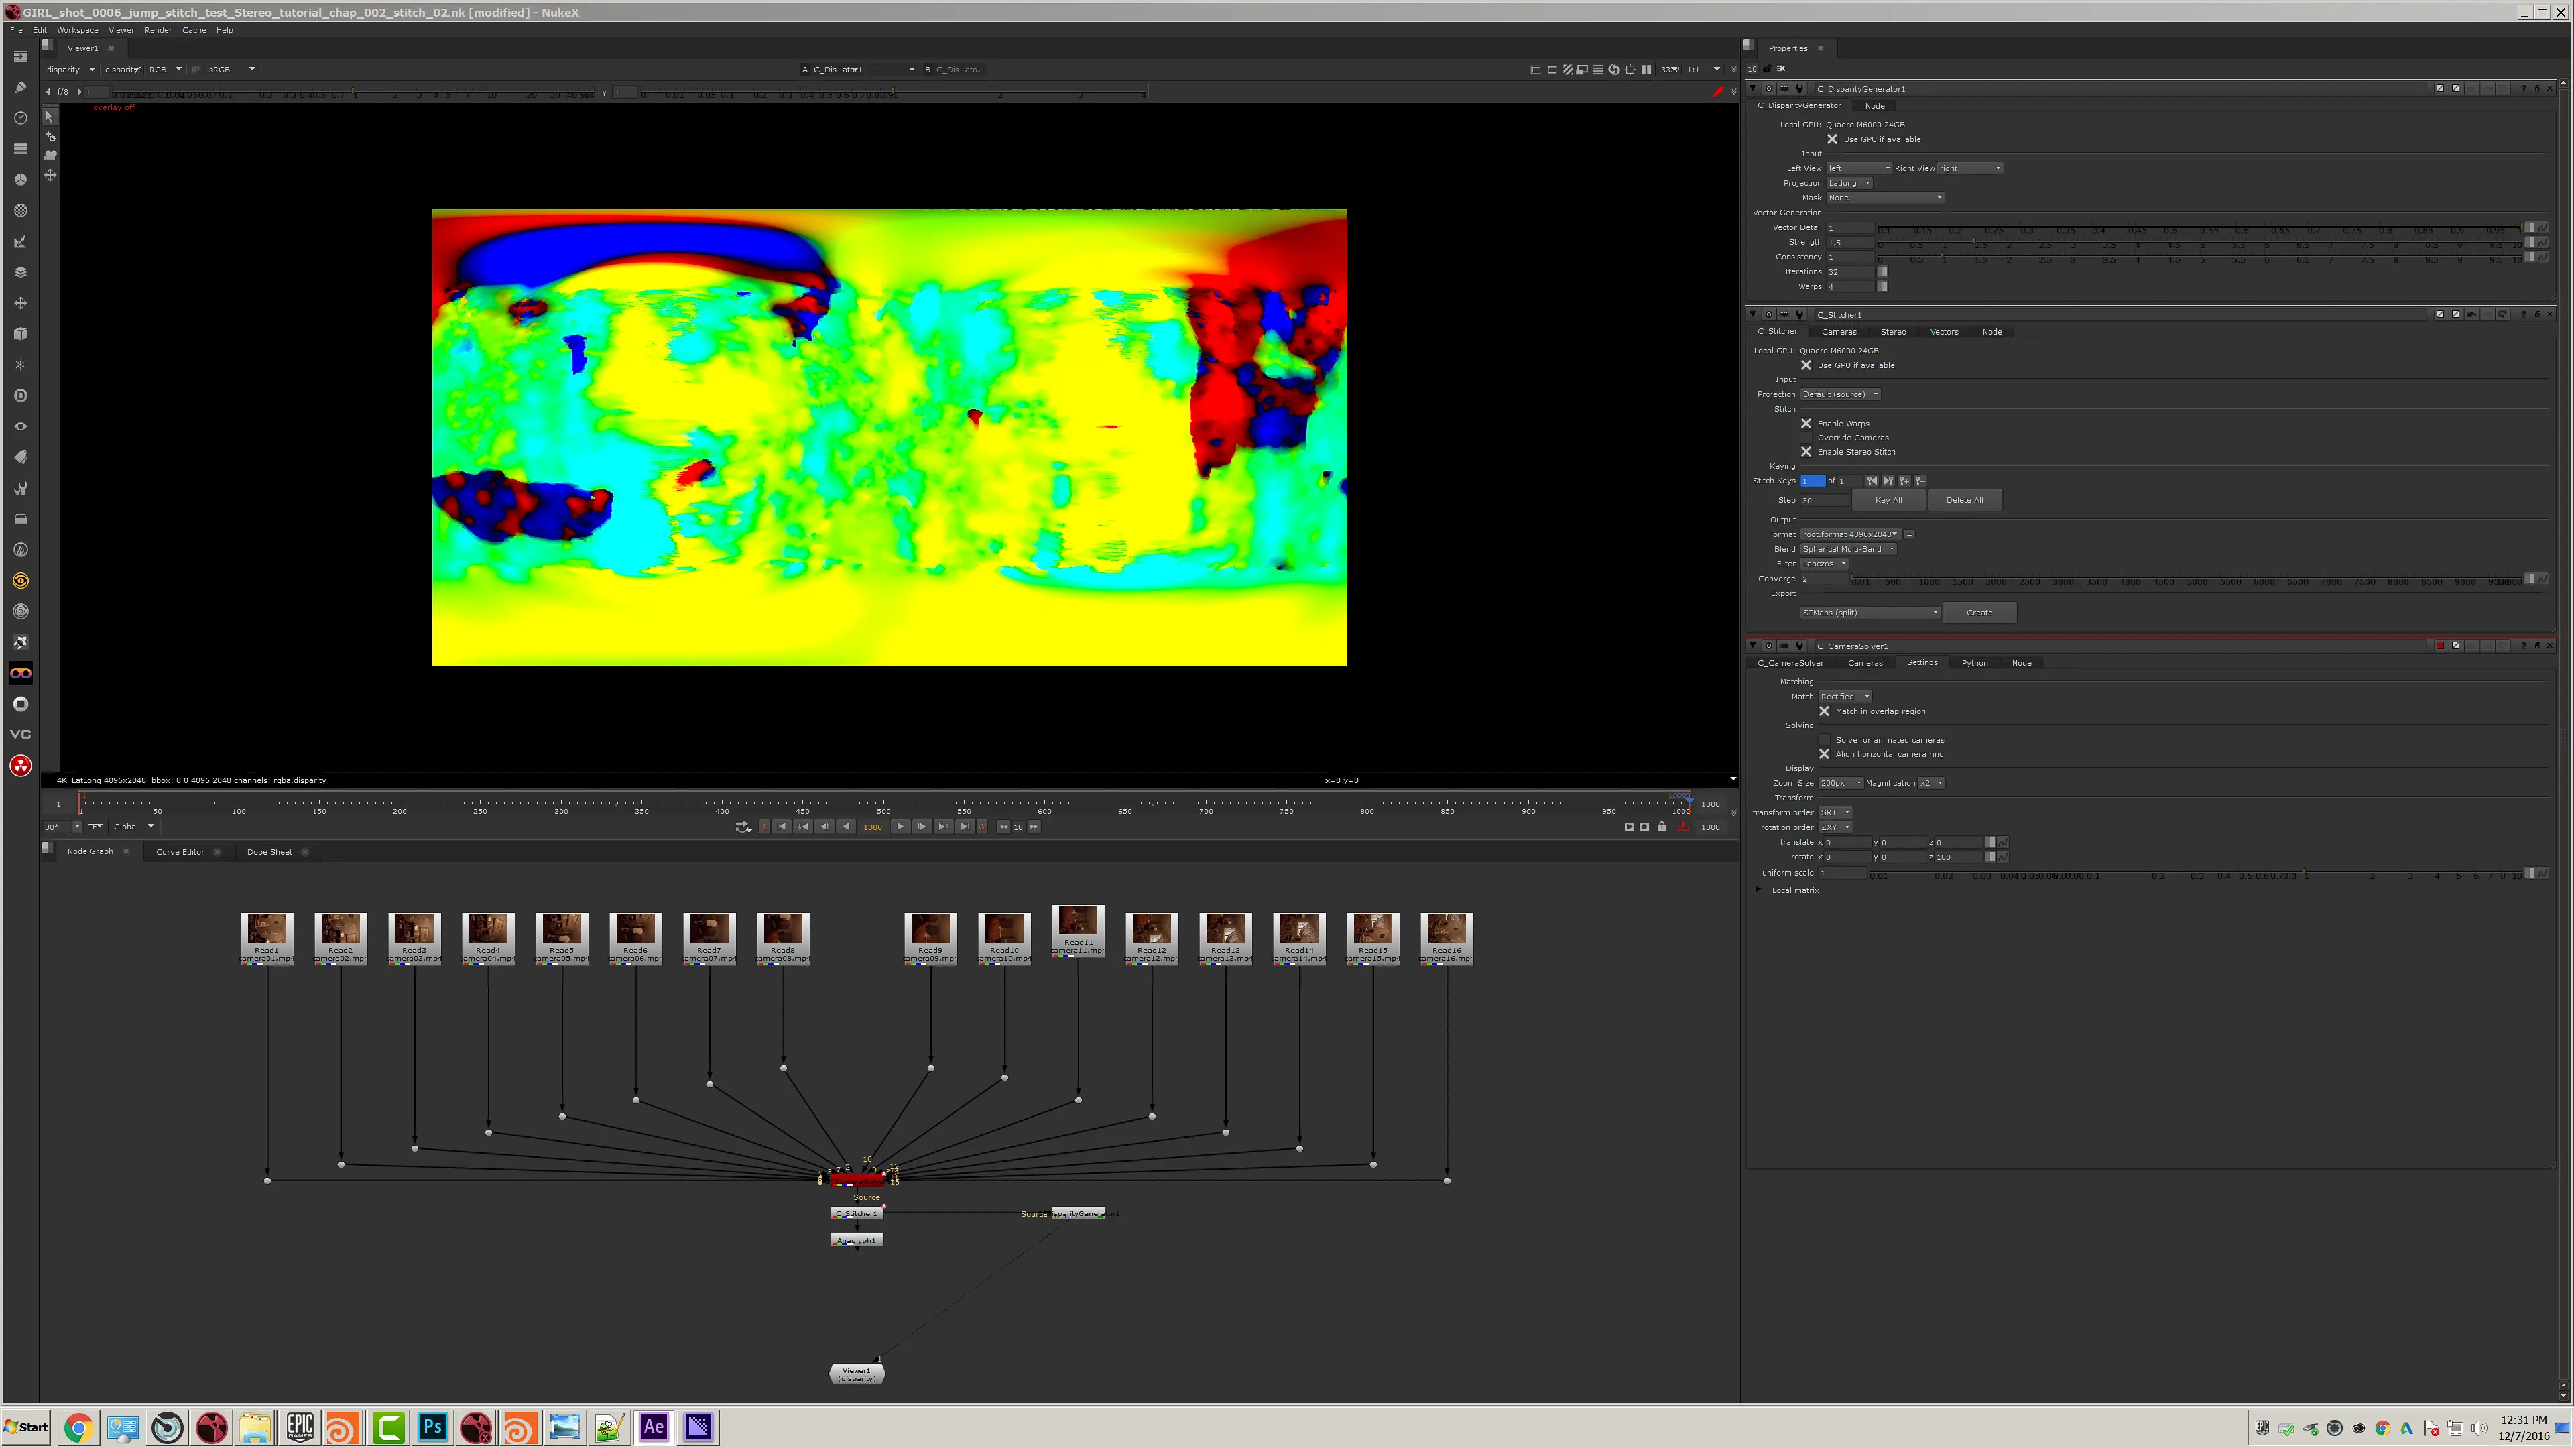
Task: Open the Match Rectified dropdown
Action: coord(1845,697)
